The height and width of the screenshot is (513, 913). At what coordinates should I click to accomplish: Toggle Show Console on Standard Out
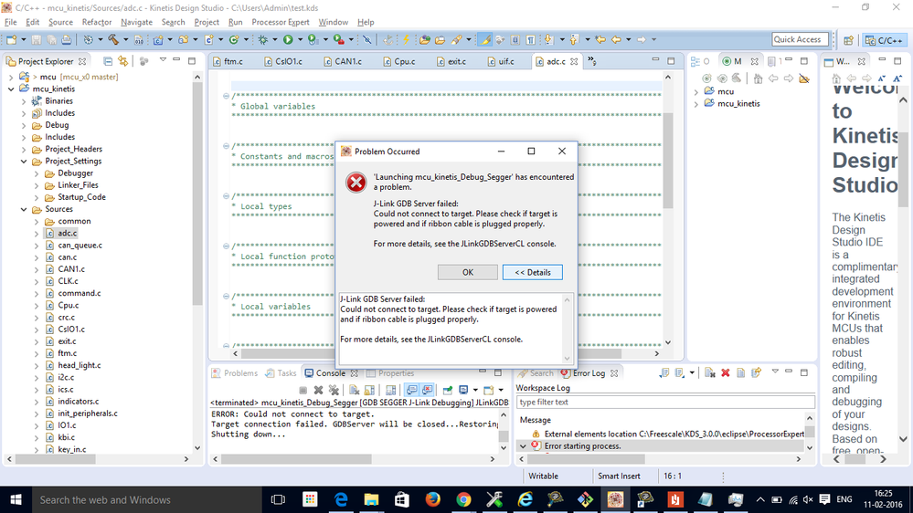click(411, 390)
